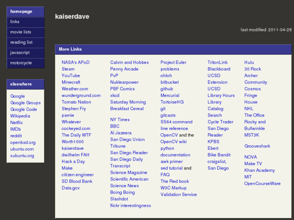Select reading list in sidebar
This screenshot has width=294, height=220.
pos(25,42)
